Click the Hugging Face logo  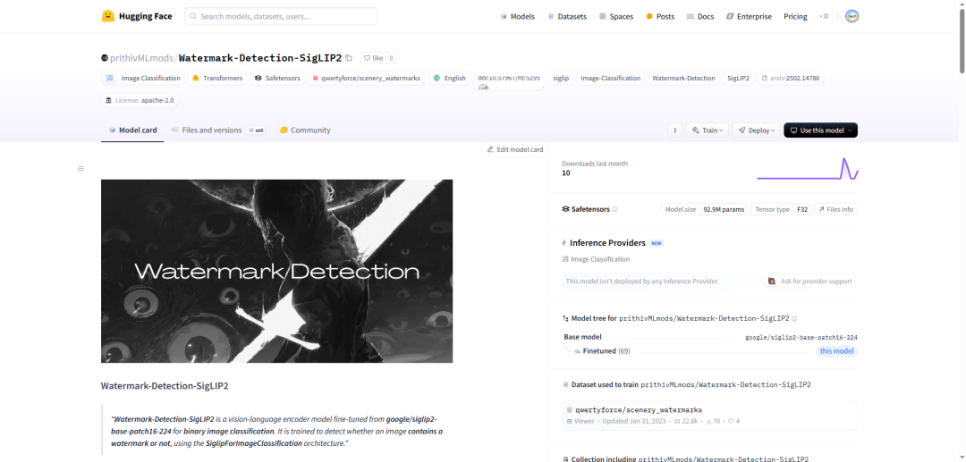click(x=136, y=17)
